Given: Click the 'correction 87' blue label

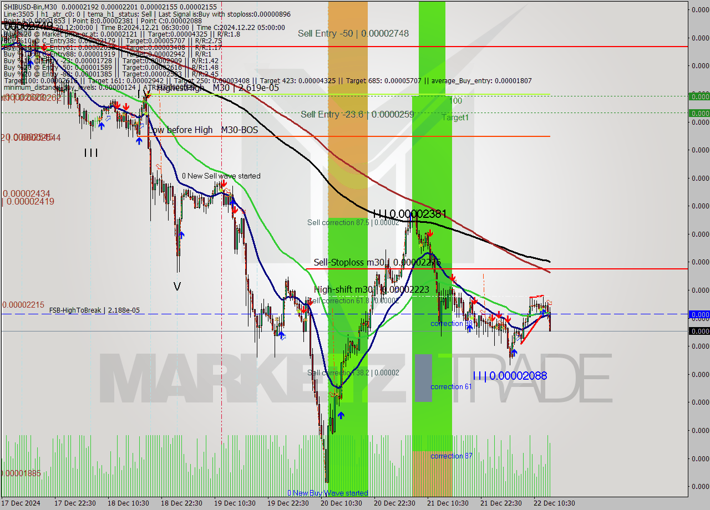Looking at the screenshot, I should (452, 456).
